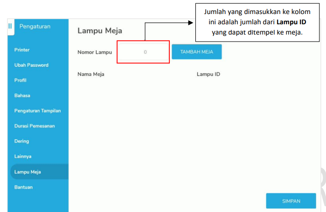Click the Lampu ID column header
Image resolution: width=326 pixels, height=212 pixels.
[x=208, y=74]
